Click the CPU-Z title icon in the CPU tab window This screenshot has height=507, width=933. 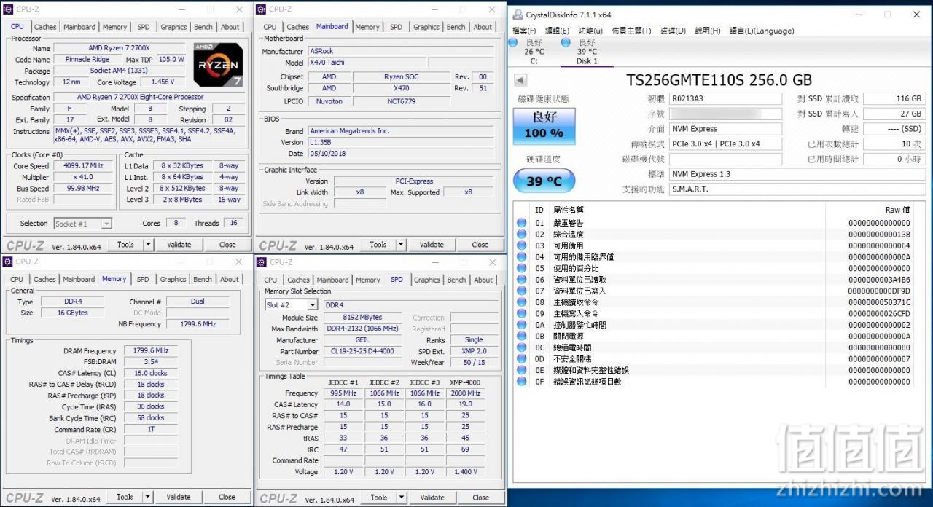(x=8, y=9)
